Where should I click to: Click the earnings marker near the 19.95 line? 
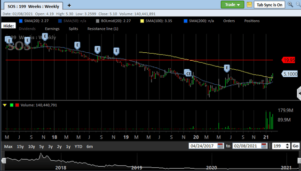(x=116, y=51)
